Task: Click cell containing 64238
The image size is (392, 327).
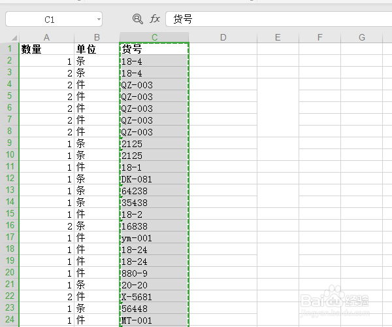Action: tap(154, 190)
